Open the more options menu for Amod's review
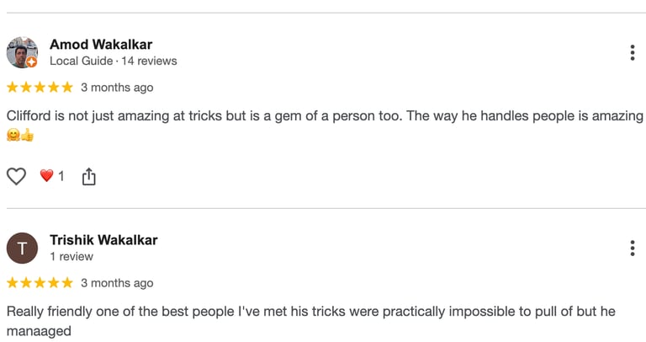This screenshot has height=342, width=646. coord(632,53)
